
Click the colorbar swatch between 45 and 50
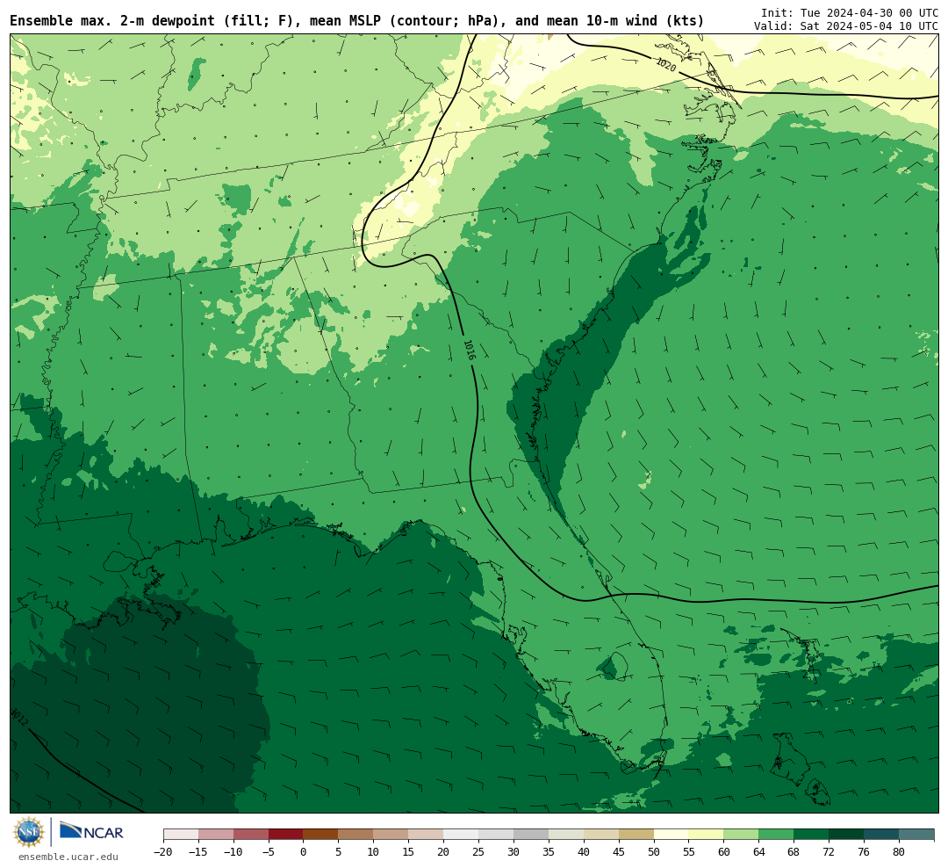pos(636,834)
